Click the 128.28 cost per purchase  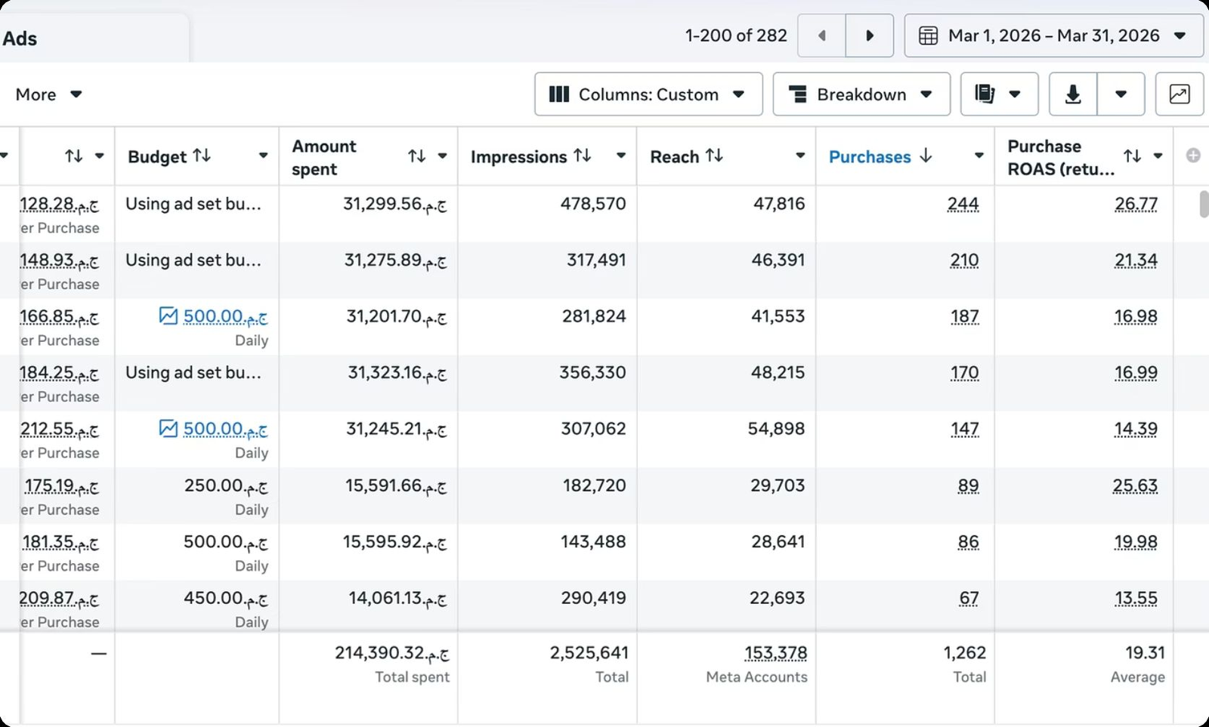(59, 204)
